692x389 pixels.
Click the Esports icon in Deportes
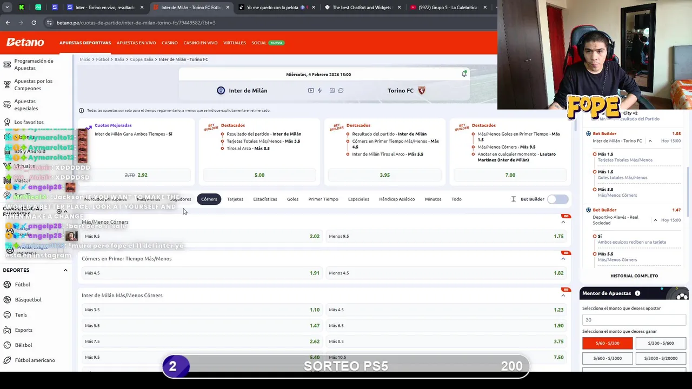[7, 330]
